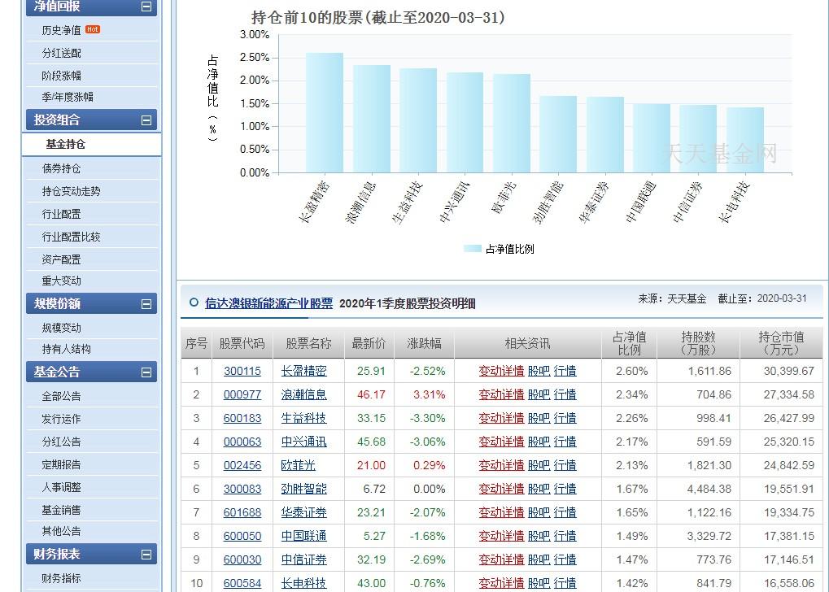Click the 持仓市值 column header

[x=781, y=343]
